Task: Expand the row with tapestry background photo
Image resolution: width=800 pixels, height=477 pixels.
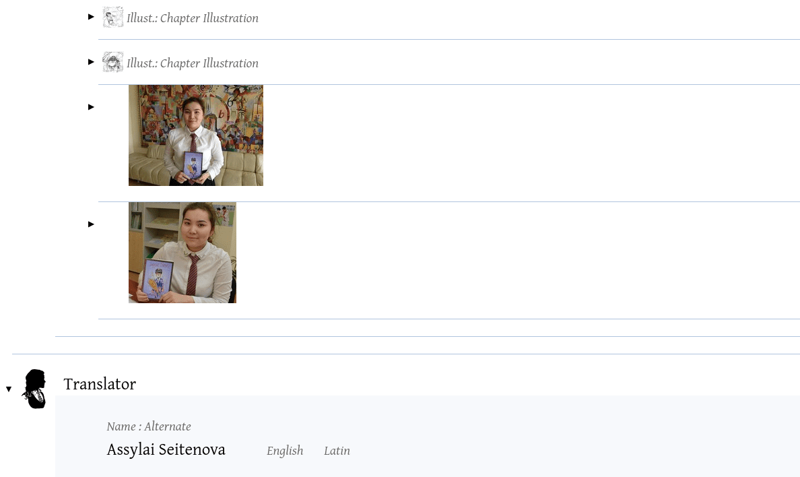Action: 91,106
